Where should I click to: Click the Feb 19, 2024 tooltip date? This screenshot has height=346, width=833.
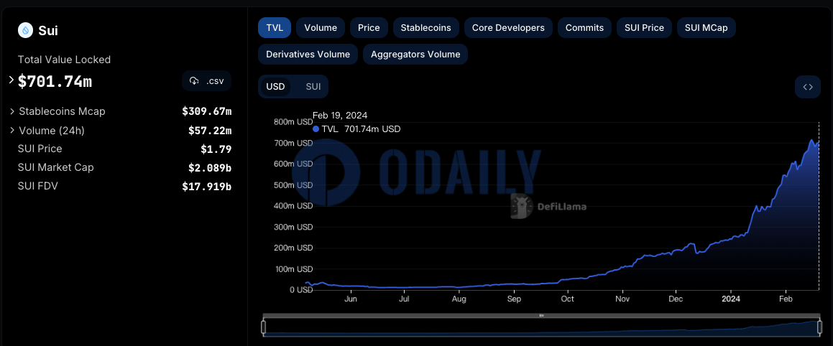pyautogui.click(x=340, y=115)
